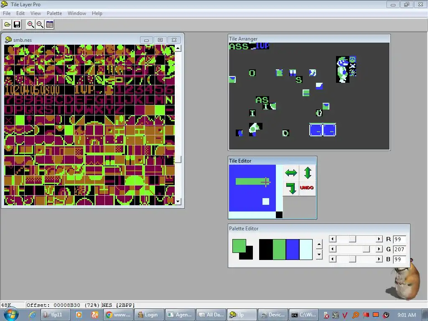This screenshot has height=321, width=428.
Task: Rotate tile with the bent green arrow
Action: pos(291,188)
